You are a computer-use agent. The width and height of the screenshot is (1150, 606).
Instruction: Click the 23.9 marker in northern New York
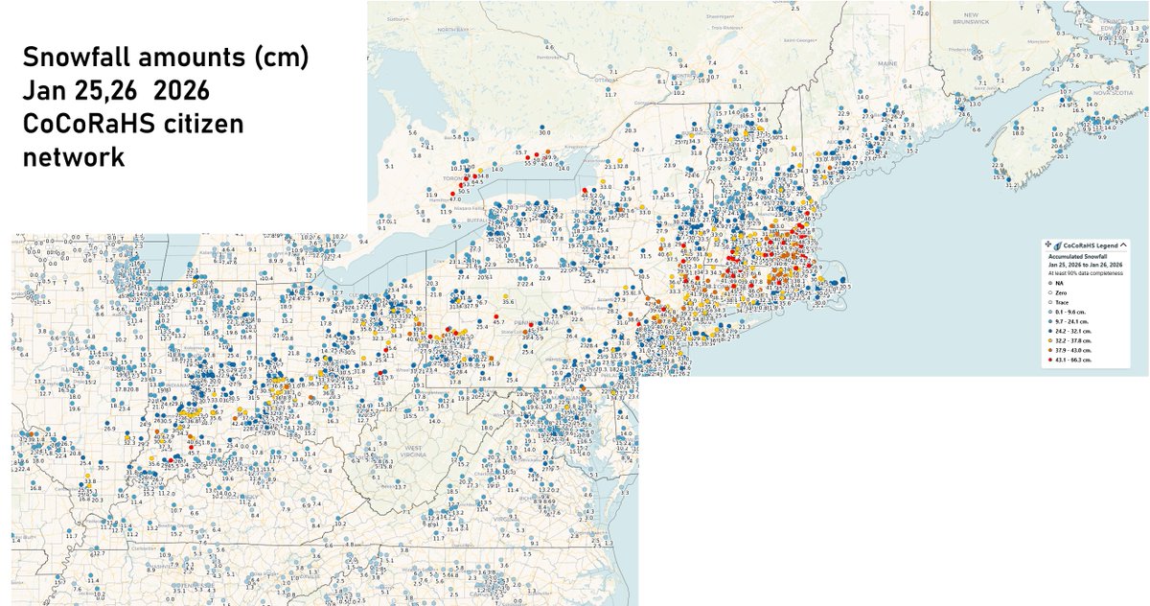[x=667, y=160]
